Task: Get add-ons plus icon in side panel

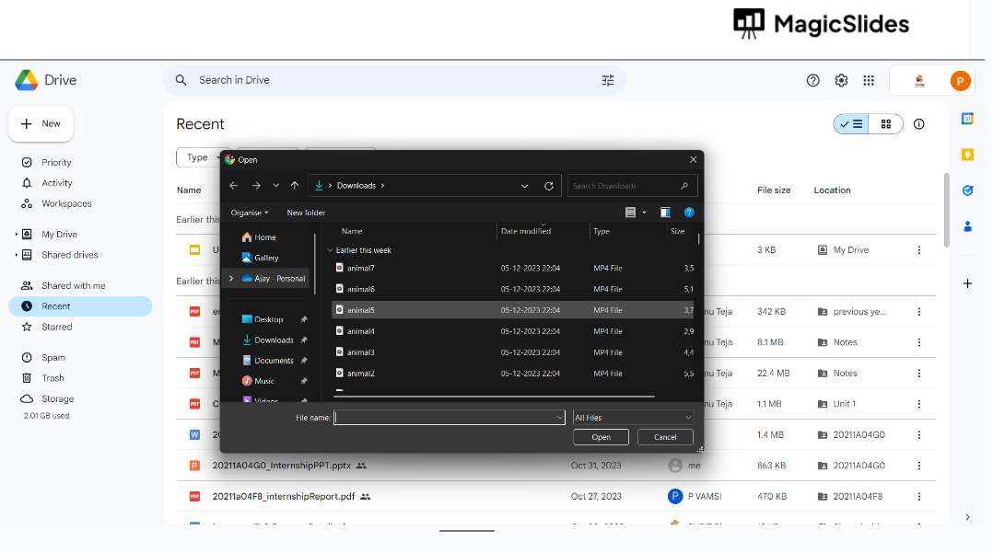Action: [x=967, y=283]
